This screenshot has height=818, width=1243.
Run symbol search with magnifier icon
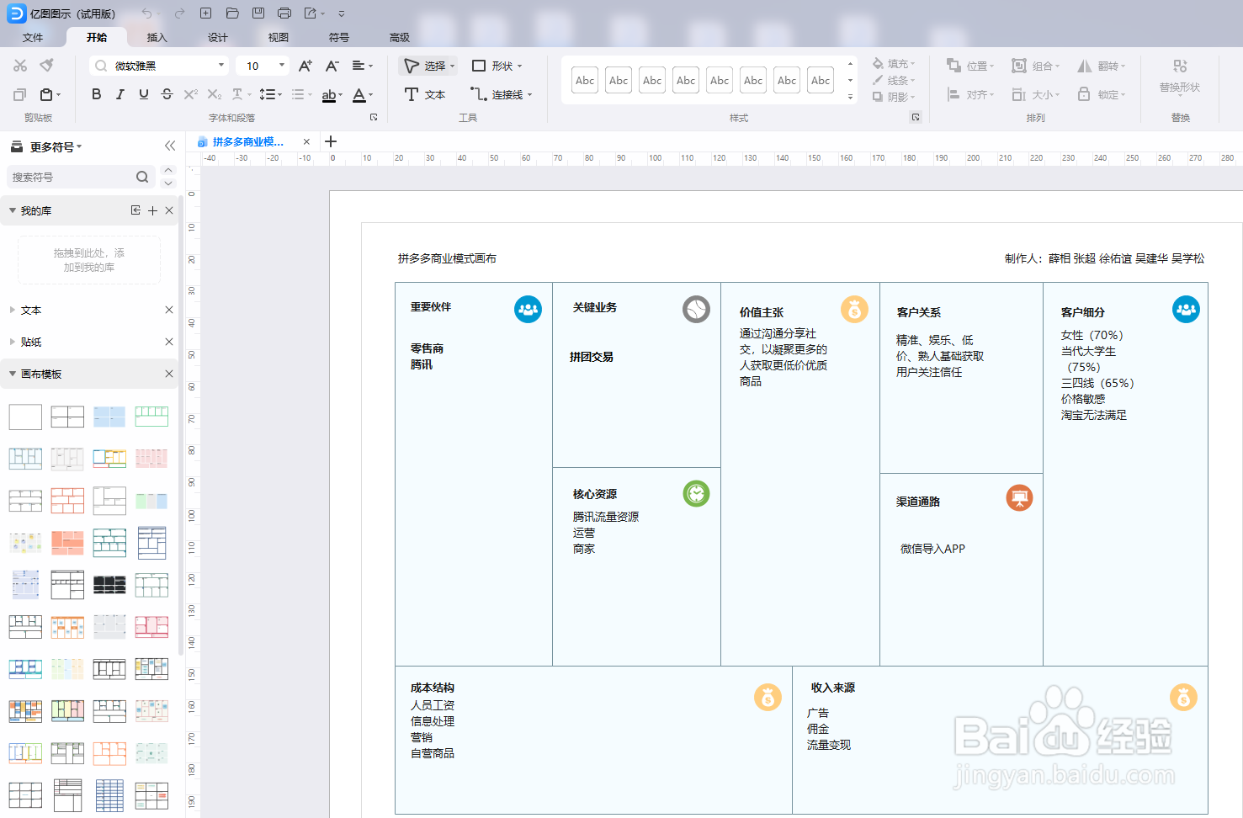[142, 177]
